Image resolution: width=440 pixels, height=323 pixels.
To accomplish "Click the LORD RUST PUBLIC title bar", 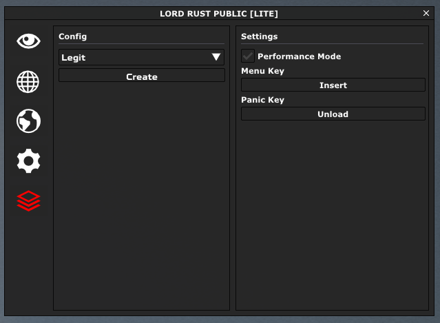I will tap(219, 13).
